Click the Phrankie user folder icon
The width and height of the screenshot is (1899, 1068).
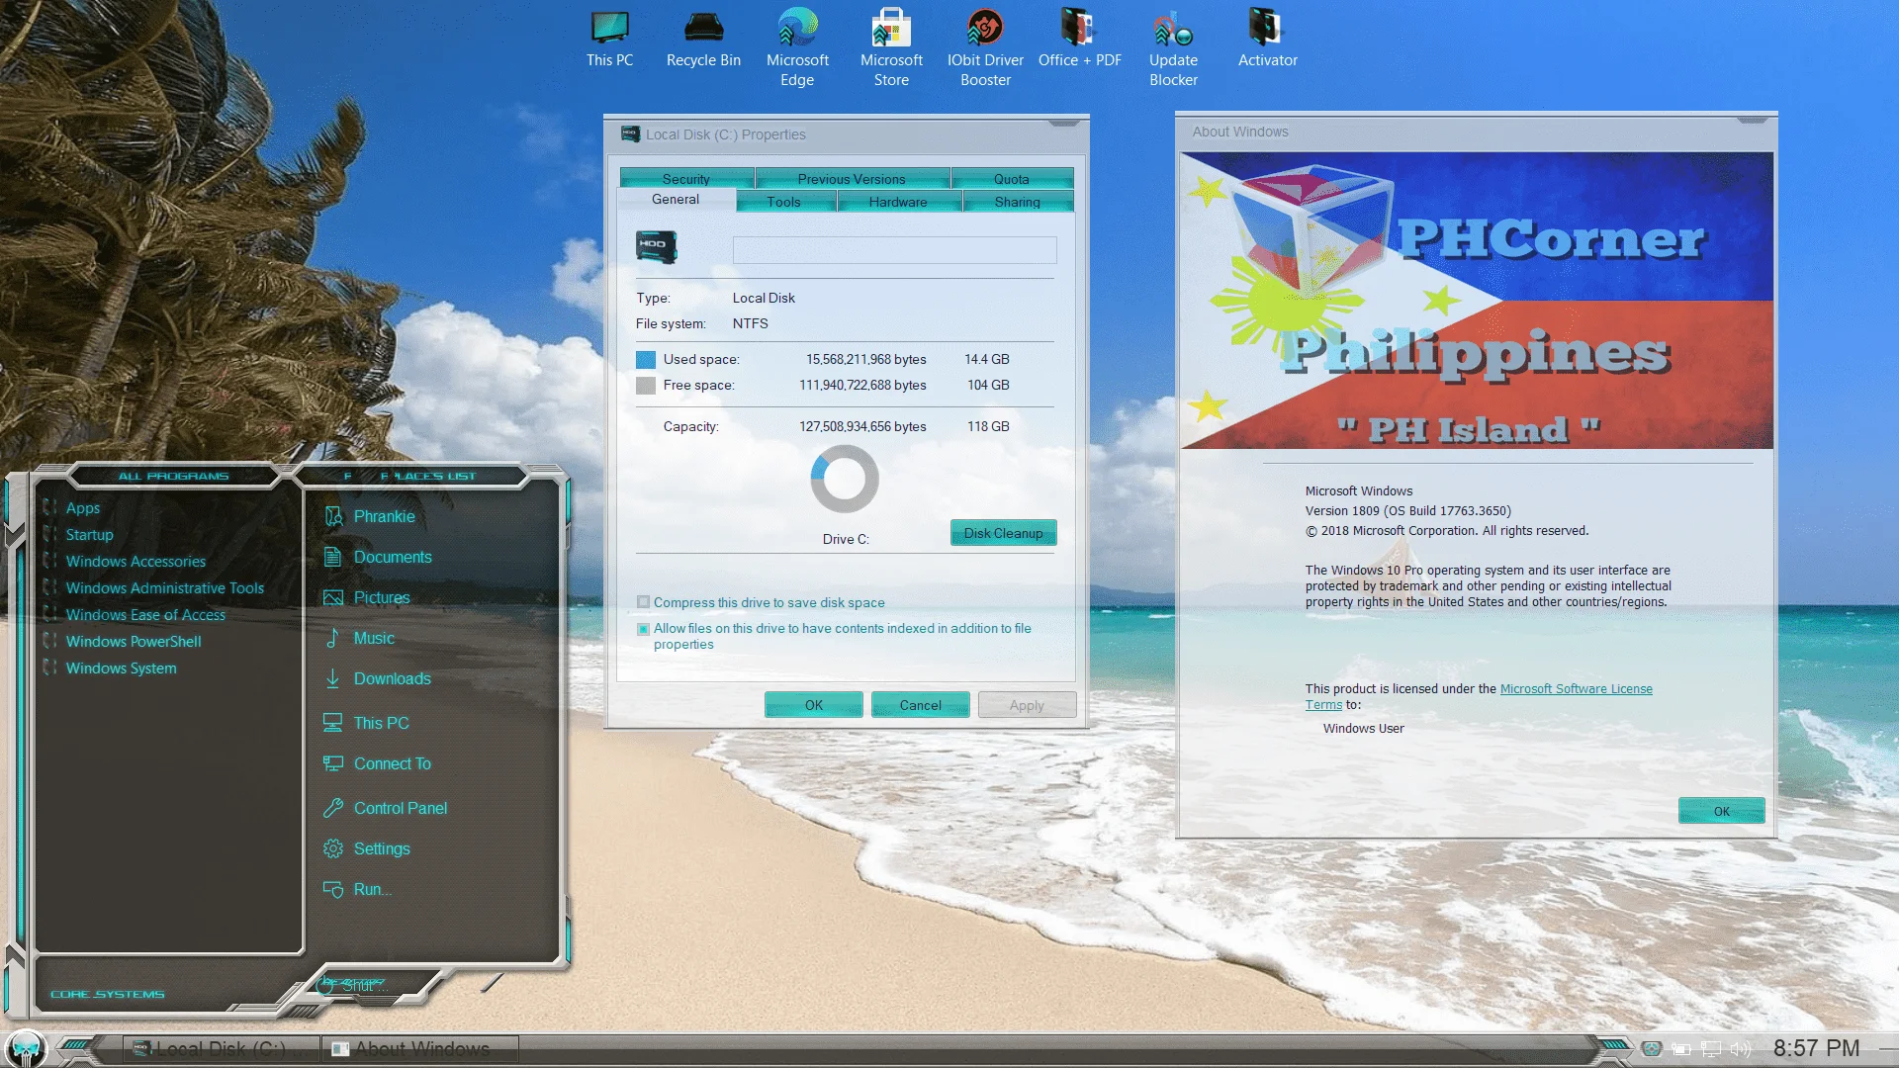[333, 516]
